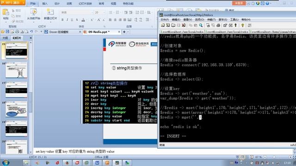Click notes field starting 'set key value'

click(163, 151)
